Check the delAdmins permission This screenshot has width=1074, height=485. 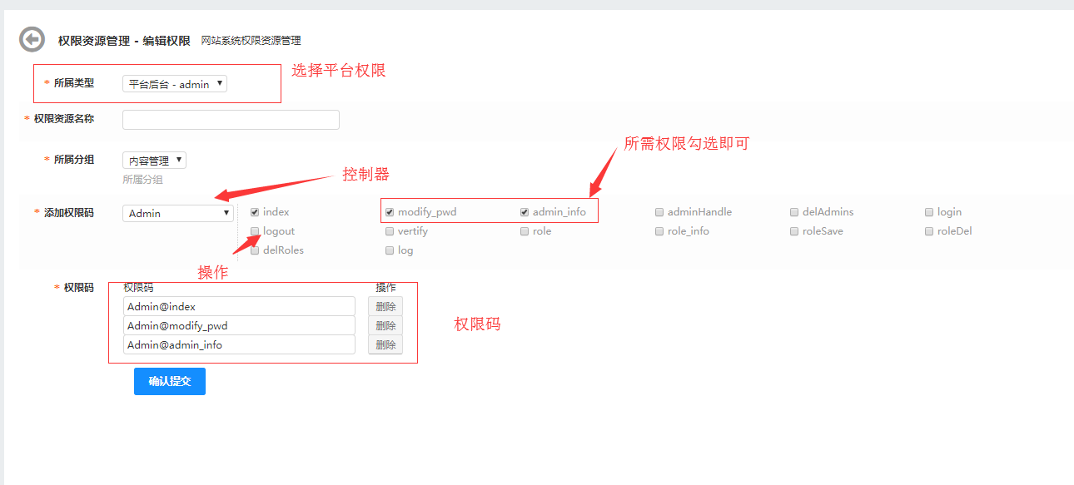794,212
